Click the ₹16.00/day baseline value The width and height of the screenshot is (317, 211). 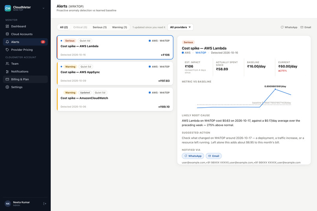point(256,66)
